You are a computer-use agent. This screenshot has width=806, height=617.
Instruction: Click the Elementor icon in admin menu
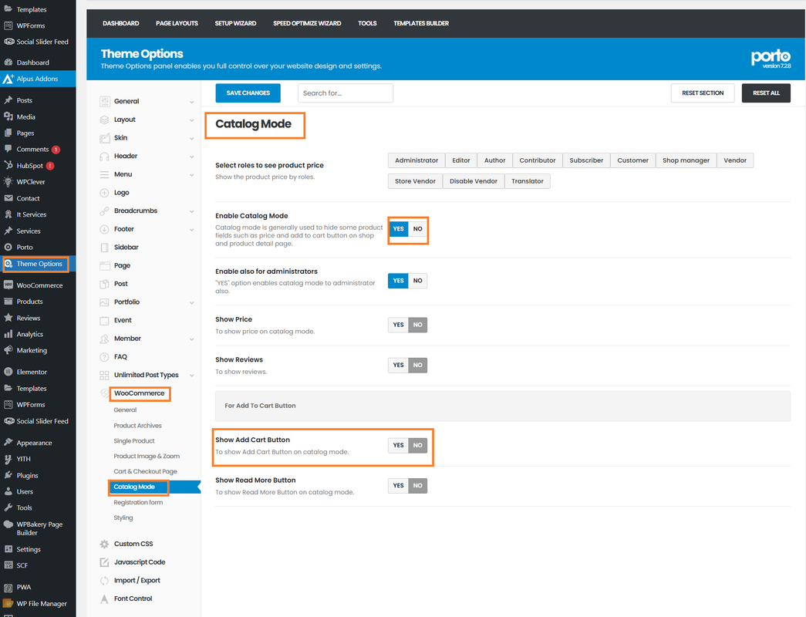click(8, 372)
